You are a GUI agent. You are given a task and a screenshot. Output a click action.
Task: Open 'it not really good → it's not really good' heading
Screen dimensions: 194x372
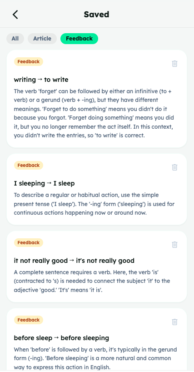click(x=74, y=261)
